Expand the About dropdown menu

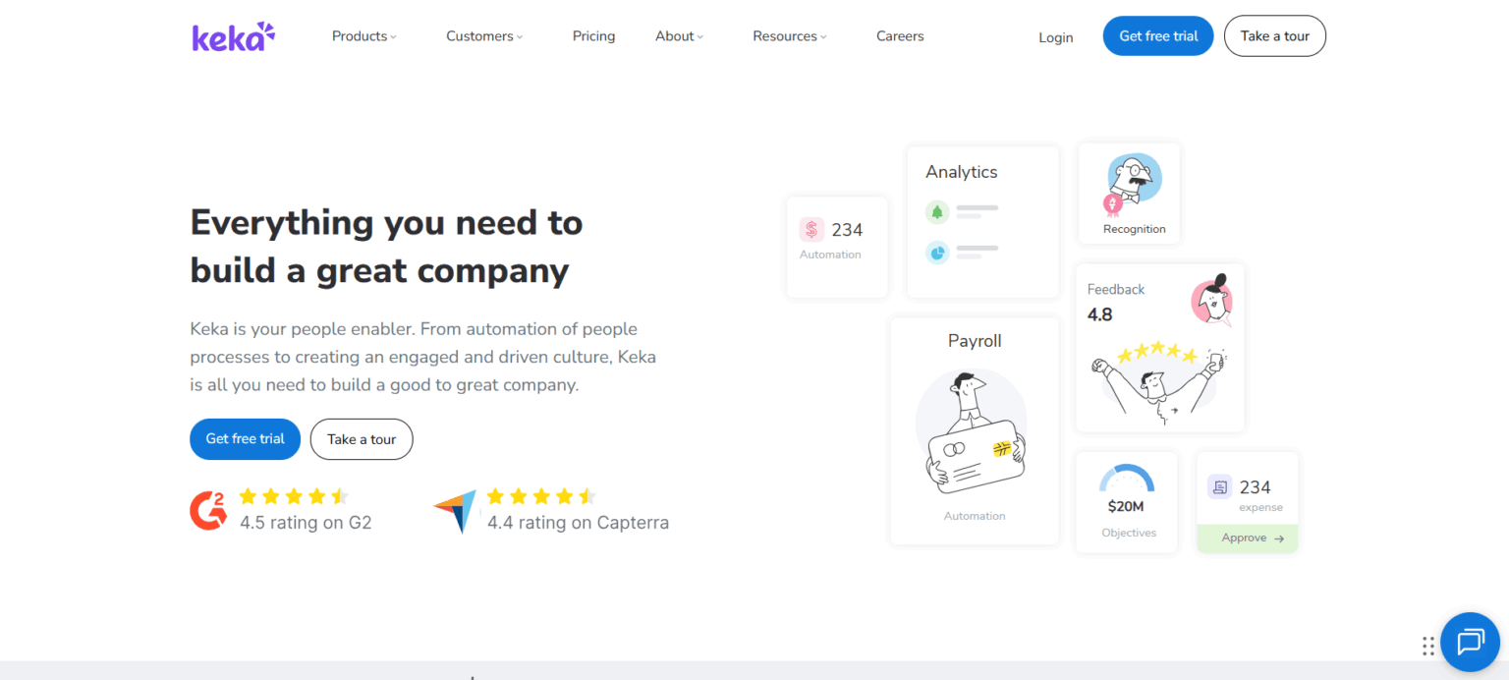pos(680,36)
